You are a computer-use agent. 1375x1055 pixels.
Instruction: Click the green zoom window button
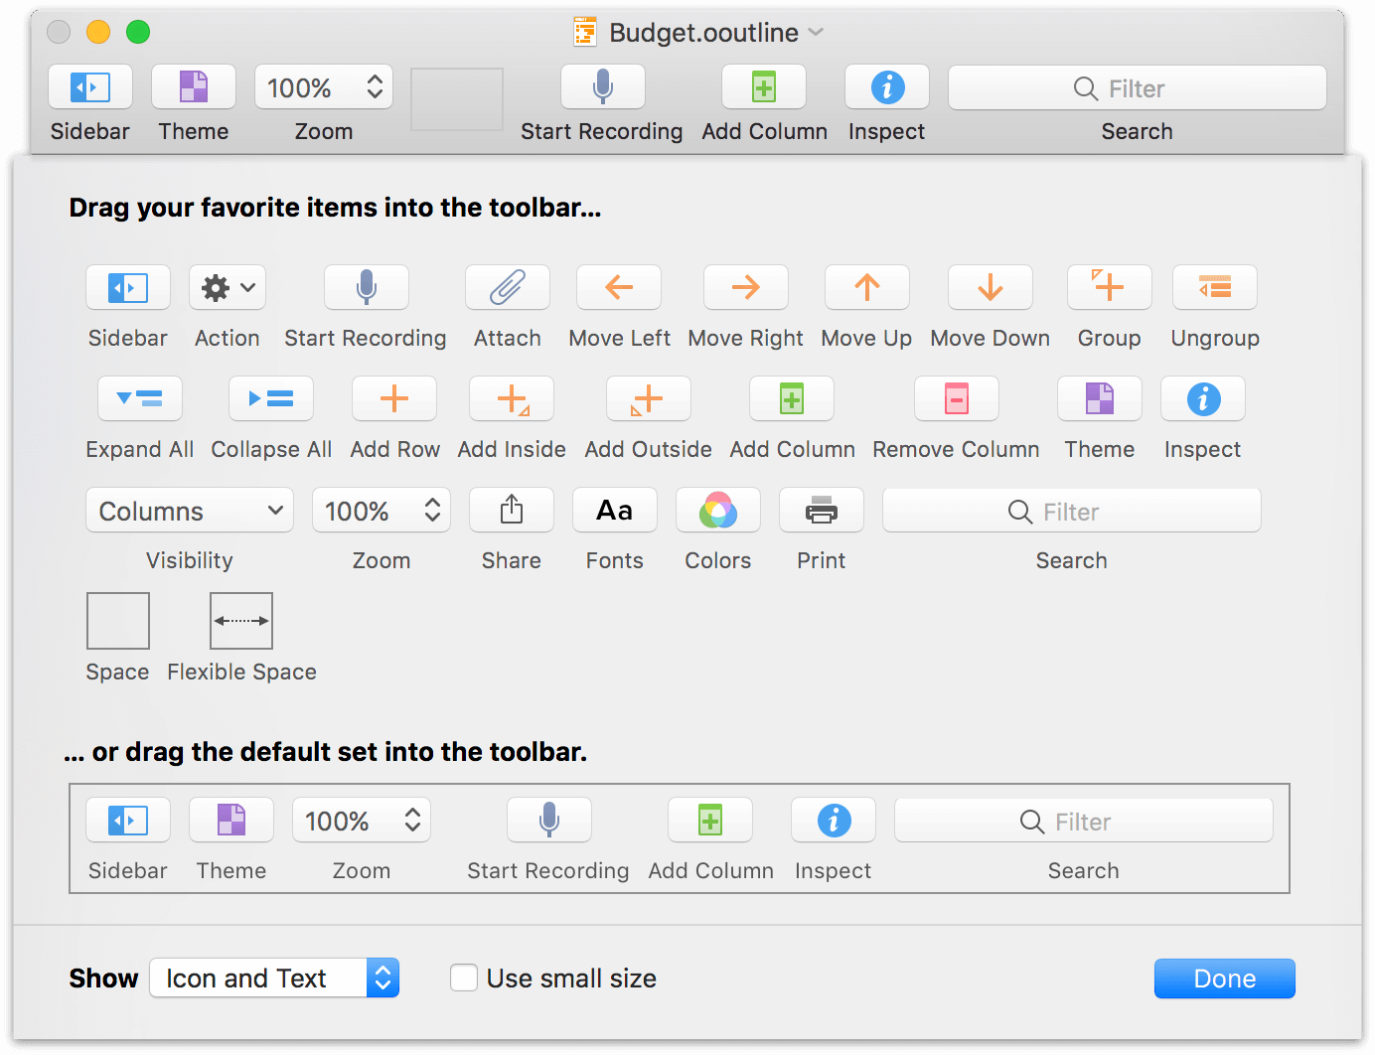[138, 32]
